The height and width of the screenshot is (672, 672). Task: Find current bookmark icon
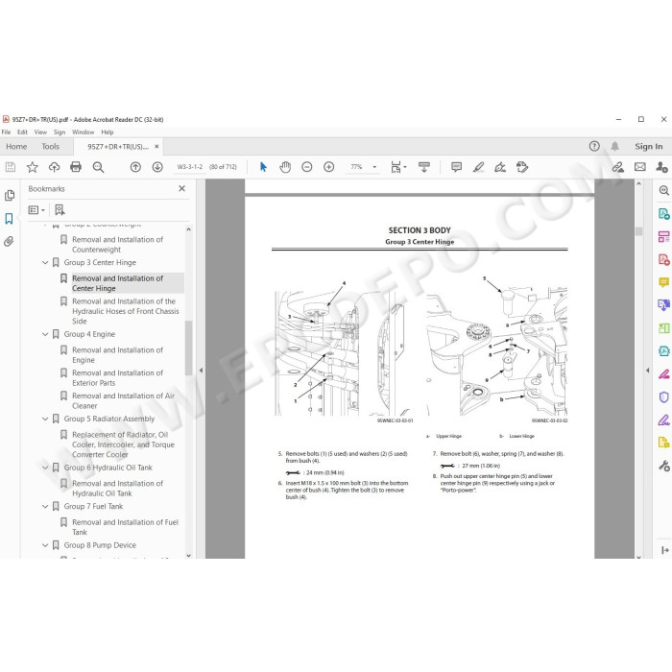[x=60, y=209]
